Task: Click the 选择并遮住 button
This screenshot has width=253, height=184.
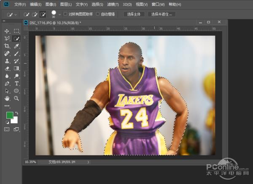Action: point(161,14)
